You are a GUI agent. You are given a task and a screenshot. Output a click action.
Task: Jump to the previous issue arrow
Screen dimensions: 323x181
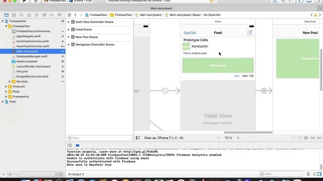311,15
